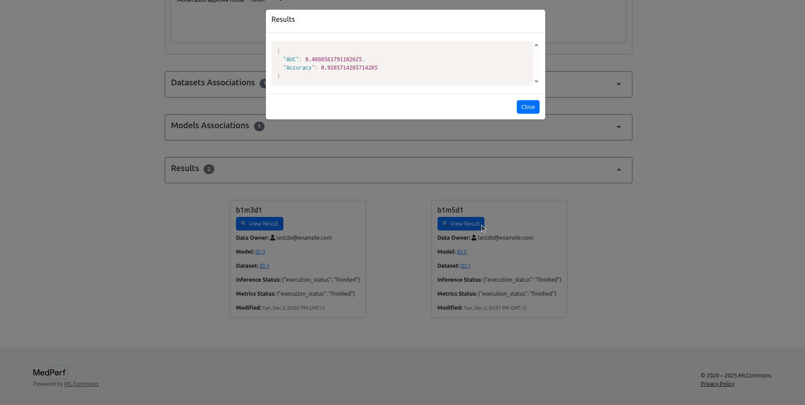
Task: Expand the Models Associations section caret
Action: pyautogui.click(x=618, y=127)
